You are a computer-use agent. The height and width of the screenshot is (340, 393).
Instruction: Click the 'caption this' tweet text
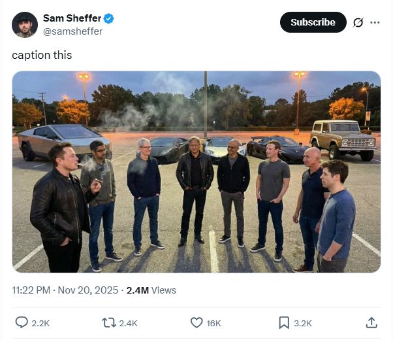click(42, 55)
